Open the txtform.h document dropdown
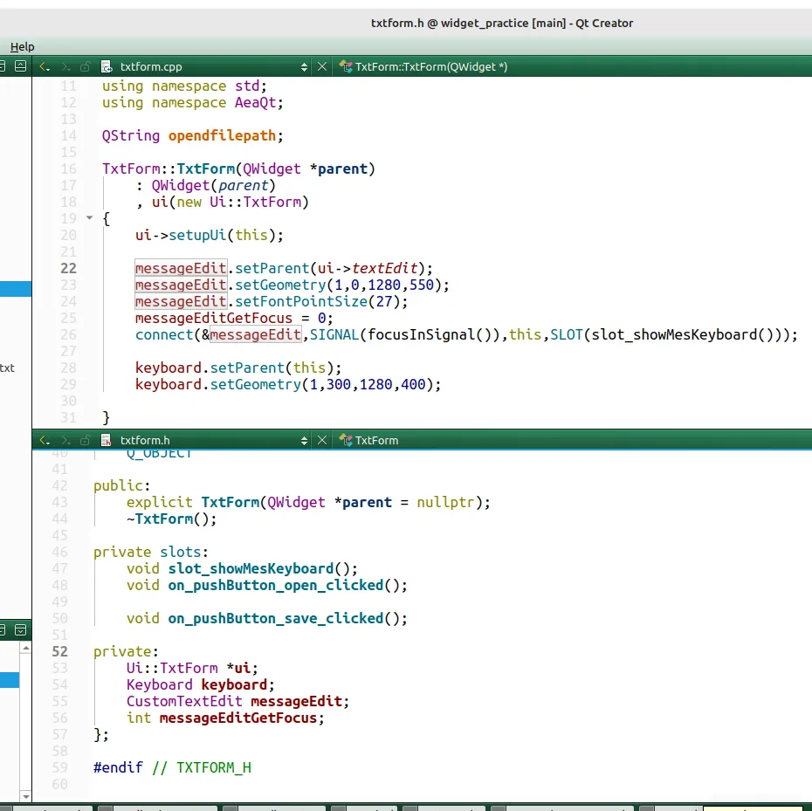This screenshot has width=812, height=811. [x=304, y=441]
